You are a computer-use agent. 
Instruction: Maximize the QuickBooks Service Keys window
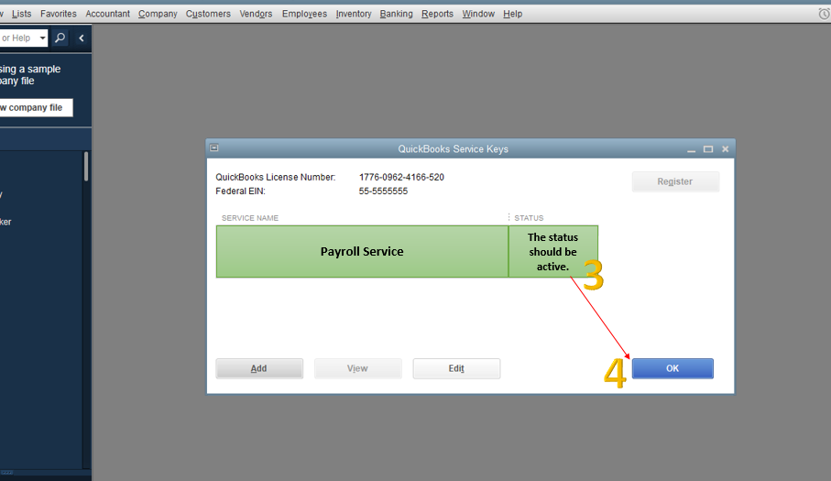(708, 148)
